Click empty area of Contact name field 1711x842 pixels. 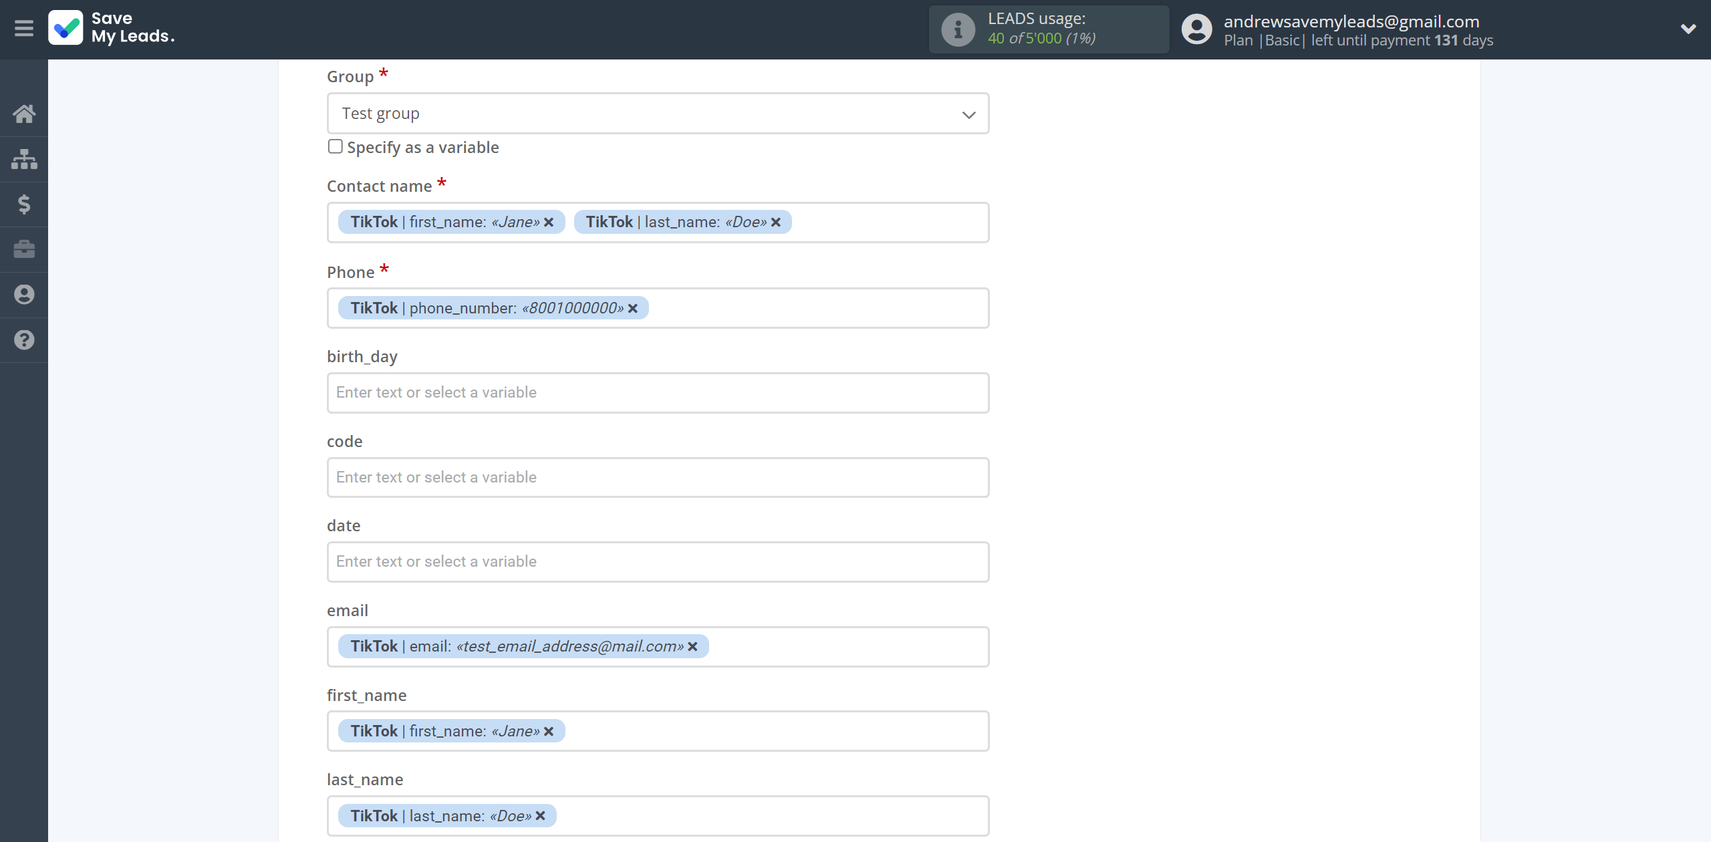pyautogui.click(x=889, y=223)
